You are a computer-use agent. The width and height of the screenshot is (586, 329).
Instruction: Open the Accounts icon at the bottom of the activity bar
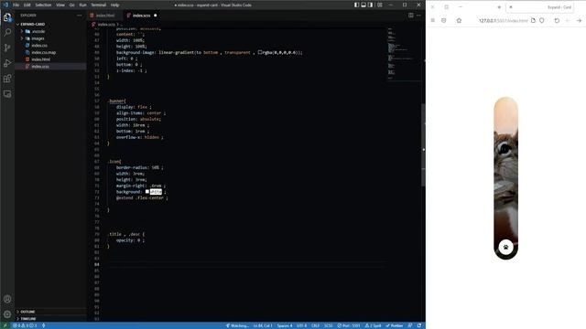7,299
